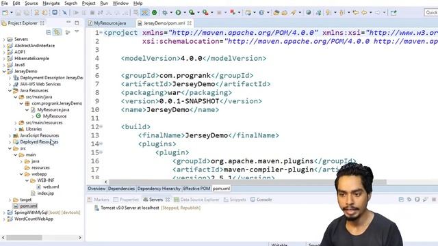
Task: Expand the Libraries node
Action: click(16, 129)
